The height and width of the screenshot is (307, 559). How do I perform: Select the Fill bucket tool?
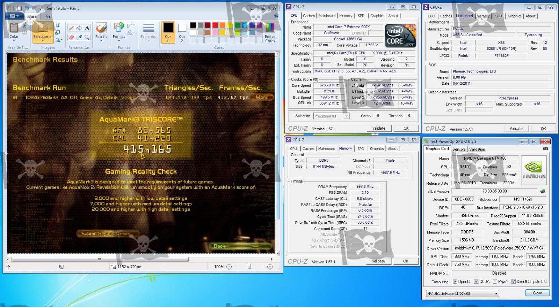coord(79,28)
